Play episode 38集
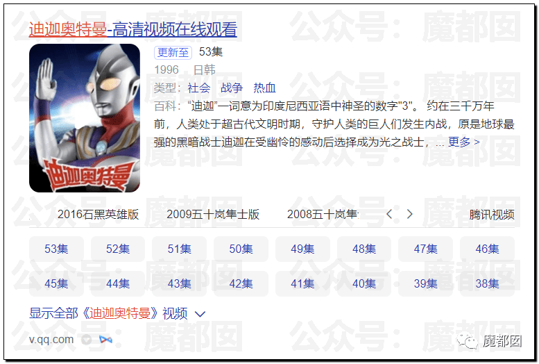The image size is (539, 364). (487, 283)
